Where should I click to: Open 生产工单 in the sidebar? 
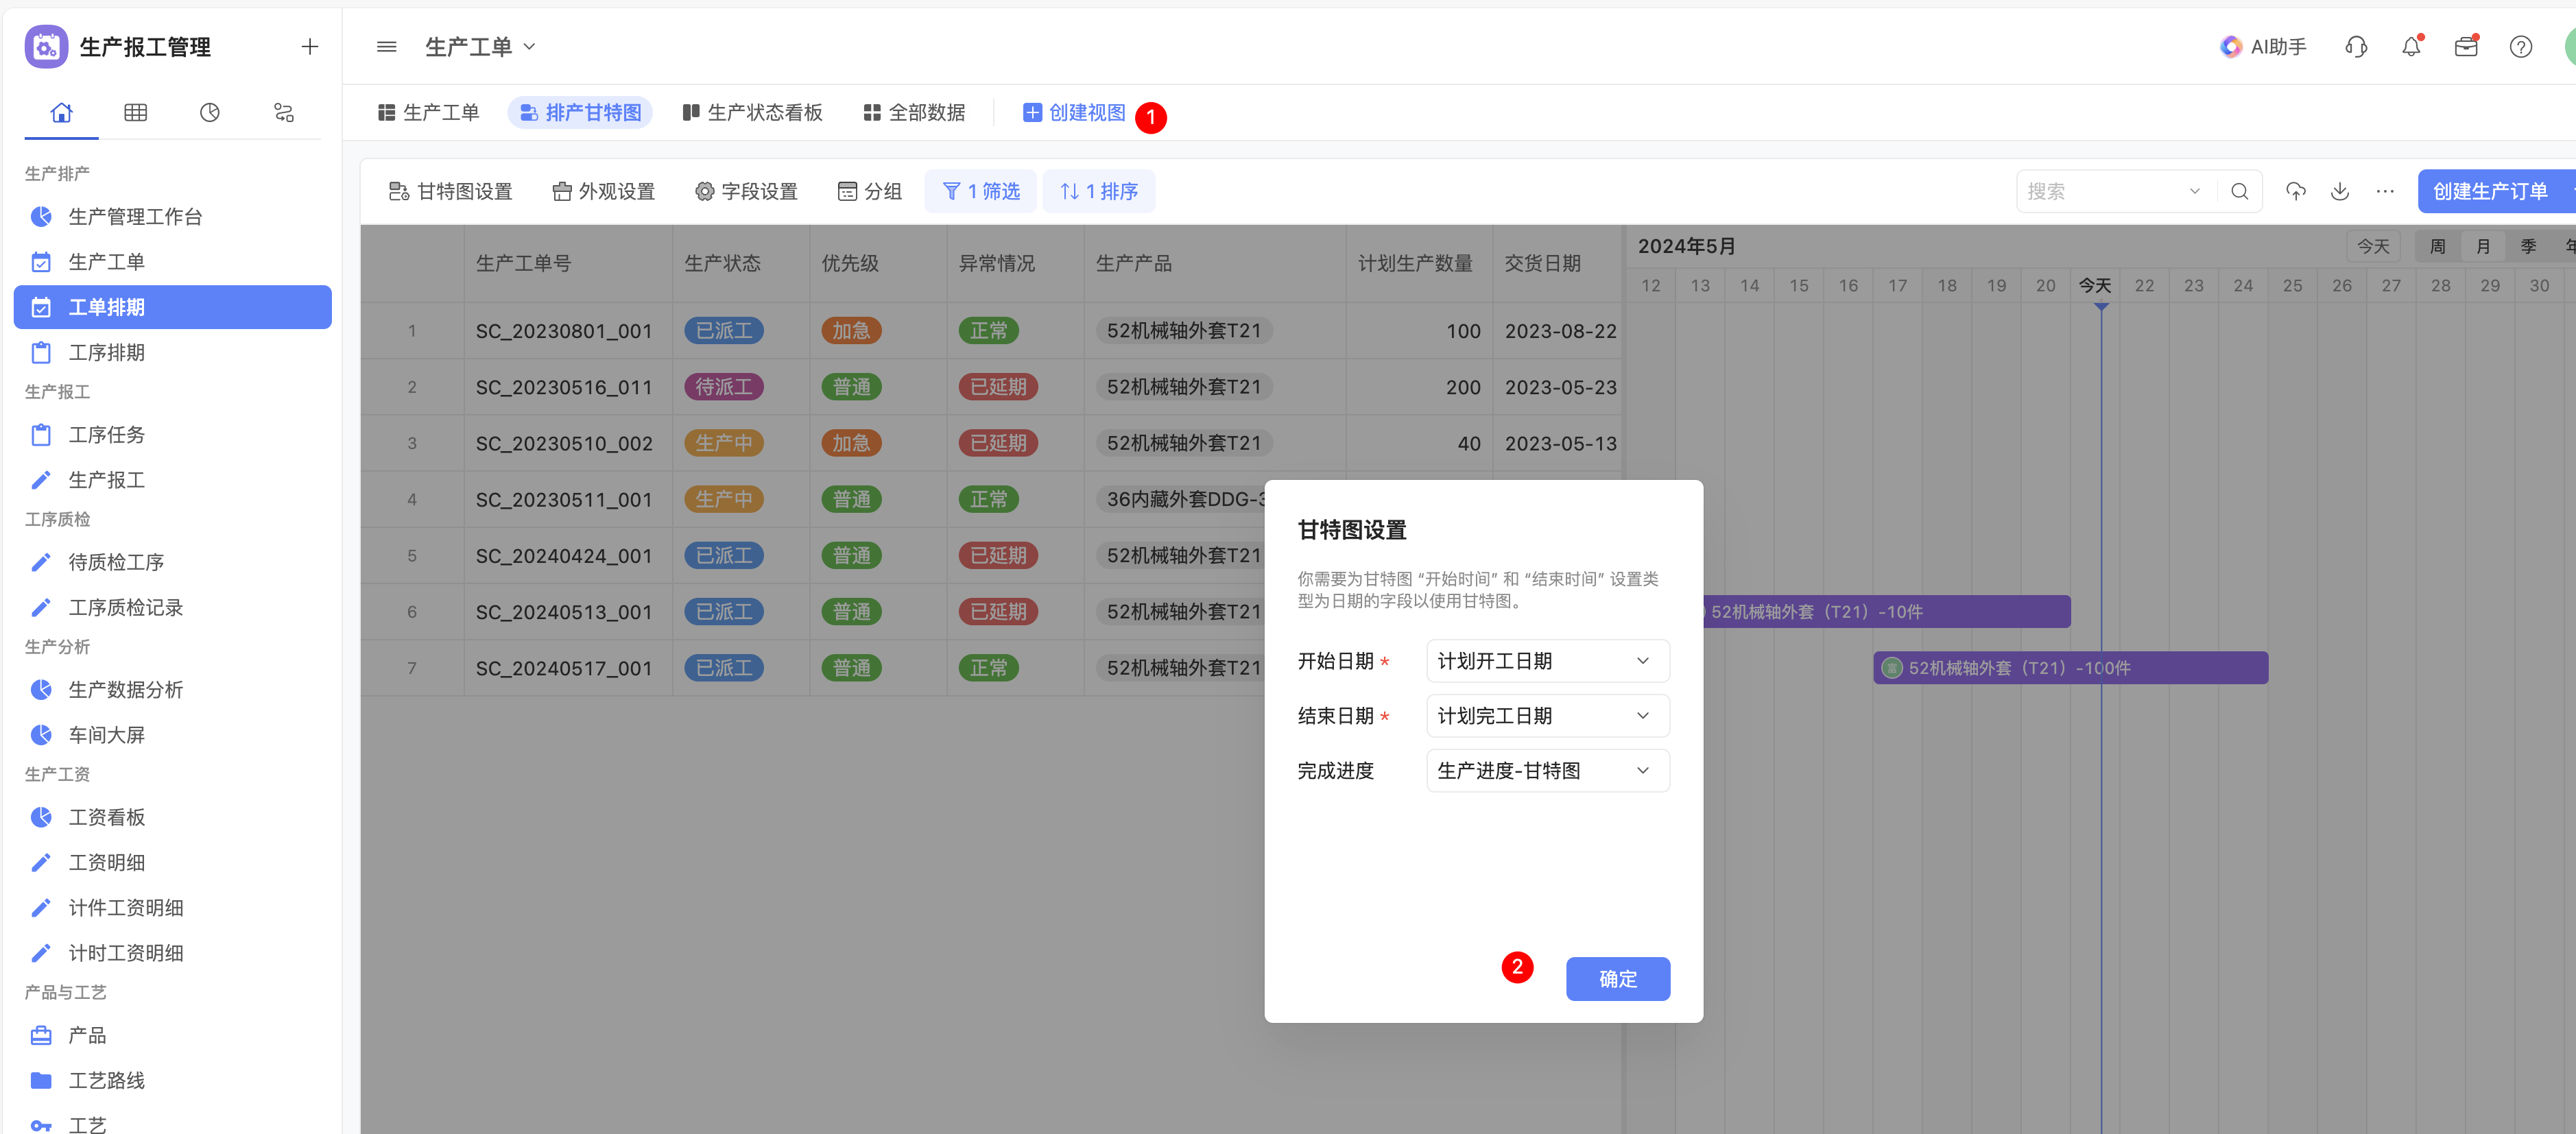[173, 262]
